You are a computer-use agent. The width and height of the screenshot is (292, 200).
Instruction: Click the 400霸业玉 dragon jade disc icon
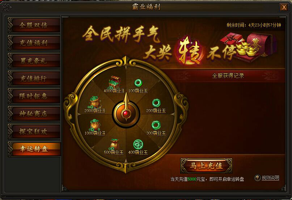(138, 145)
